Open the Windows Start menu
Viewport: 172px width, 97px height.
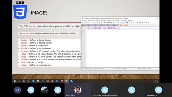coord(15,81)
